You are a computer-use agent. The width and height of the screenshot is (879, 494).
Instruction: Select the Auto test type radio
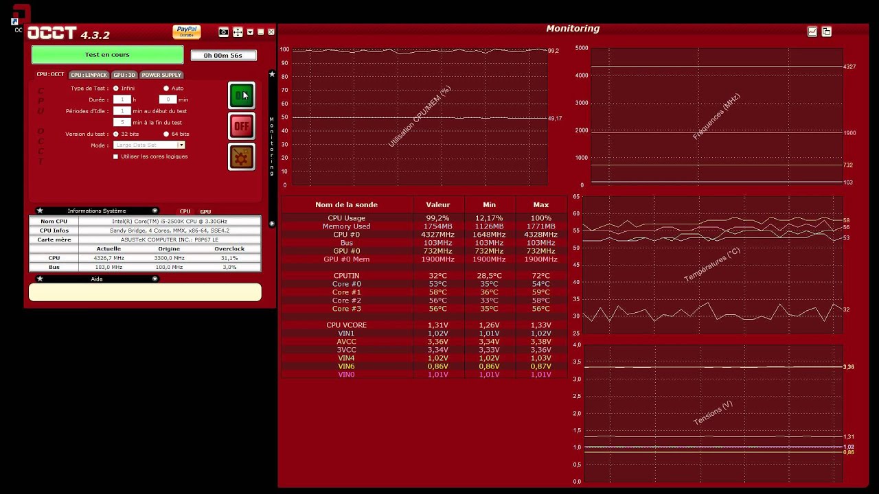tap(166, 89)
